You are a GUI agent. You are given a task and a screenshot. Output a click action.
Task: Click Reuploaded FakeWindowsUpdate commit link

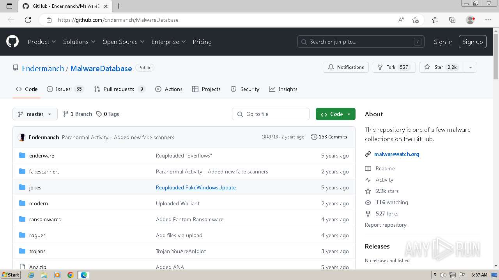(196, 187)
